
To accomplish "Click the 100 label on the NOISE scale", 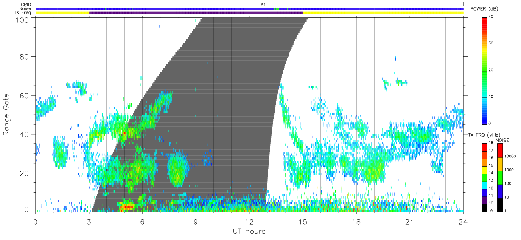I will pyautogui.click(x=508, y=183).
